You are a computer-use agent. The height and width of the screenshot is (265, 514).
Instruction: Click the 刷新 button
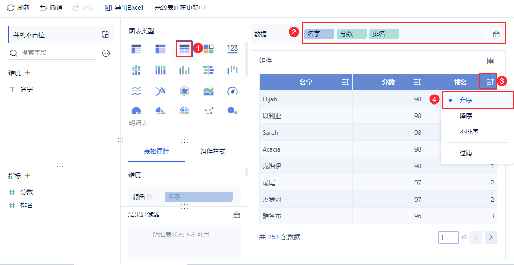18,8
